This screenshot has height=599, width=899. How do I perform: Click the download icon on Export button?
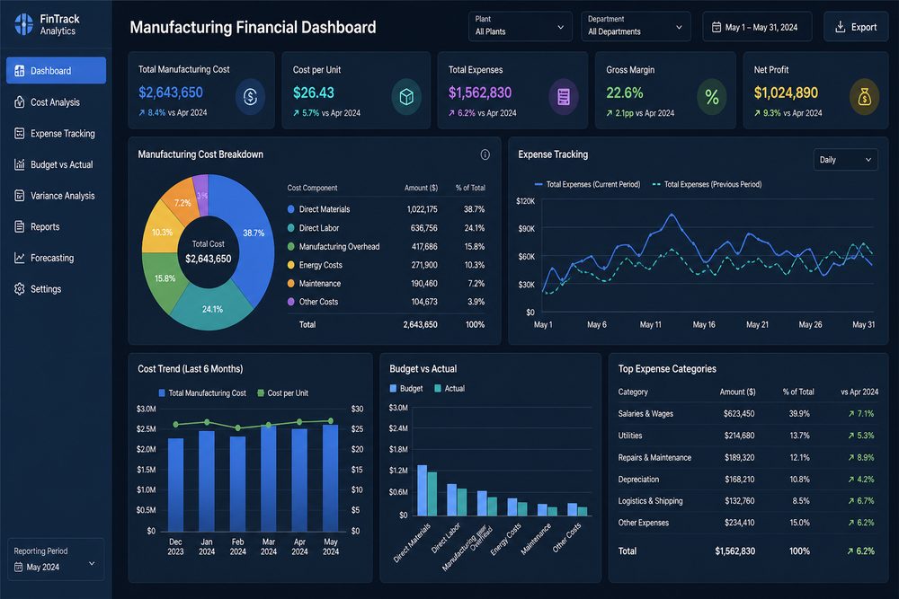pyautogui.click(x=840, y=27)
